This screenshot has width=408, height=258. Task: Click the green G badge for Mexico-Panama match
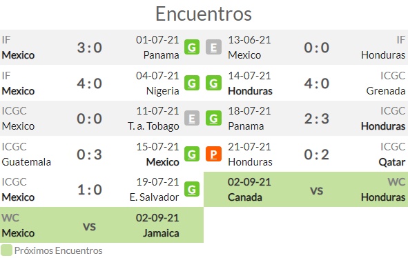point(192,47)
